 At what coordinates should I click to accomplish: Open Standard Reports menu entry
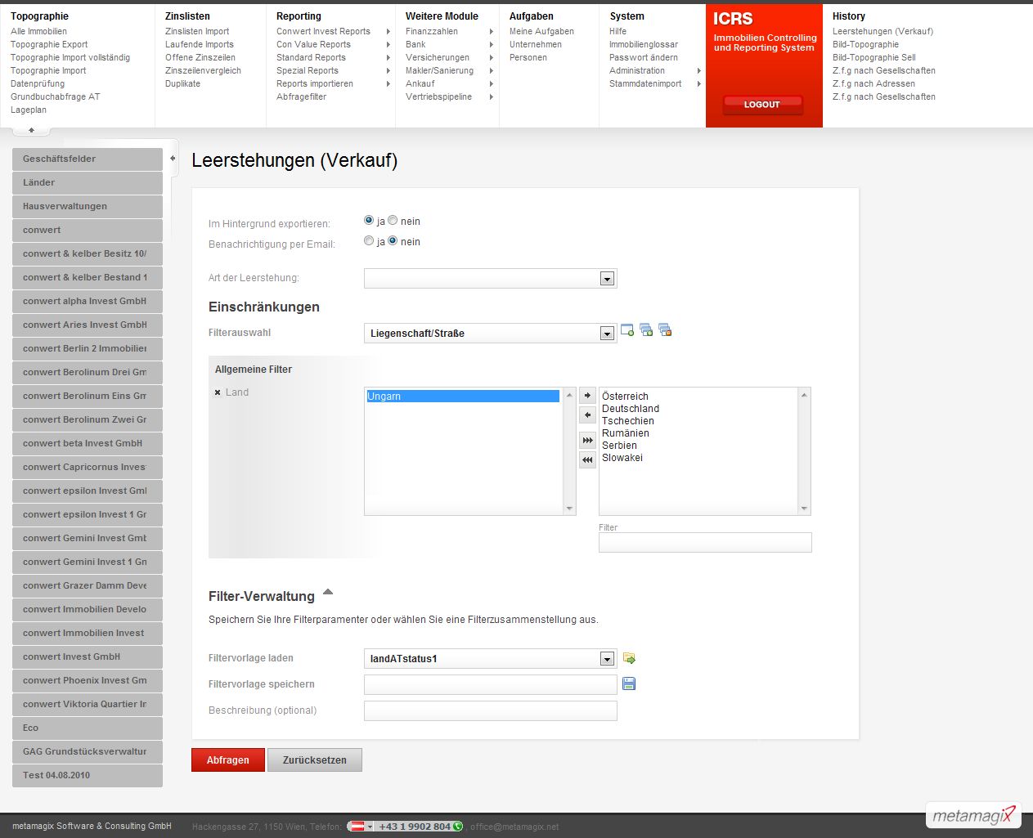pyautogui.click(x=311, y=57)
